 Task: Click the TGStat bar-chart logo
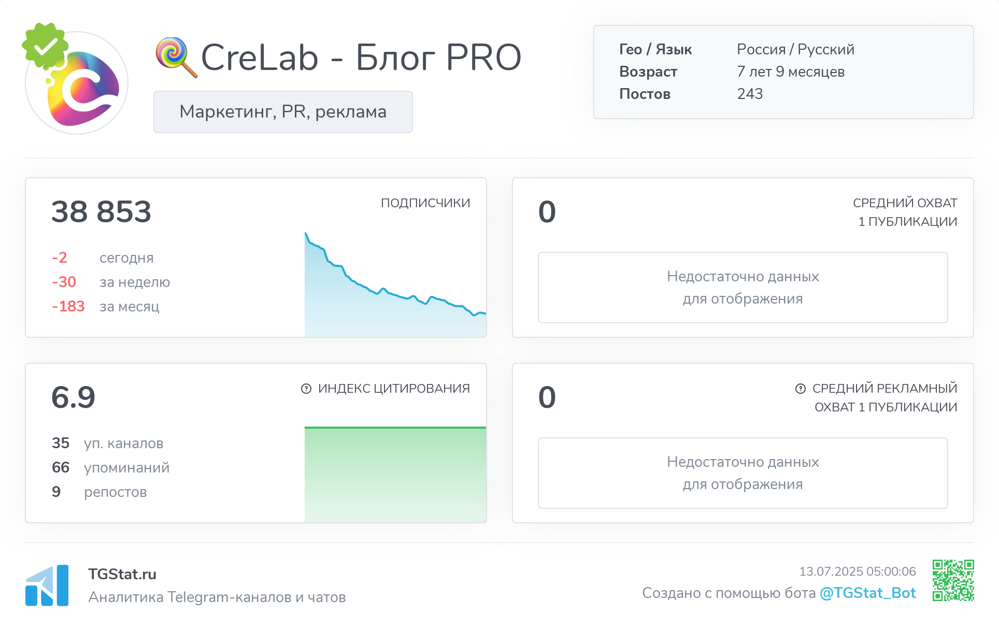47,586
